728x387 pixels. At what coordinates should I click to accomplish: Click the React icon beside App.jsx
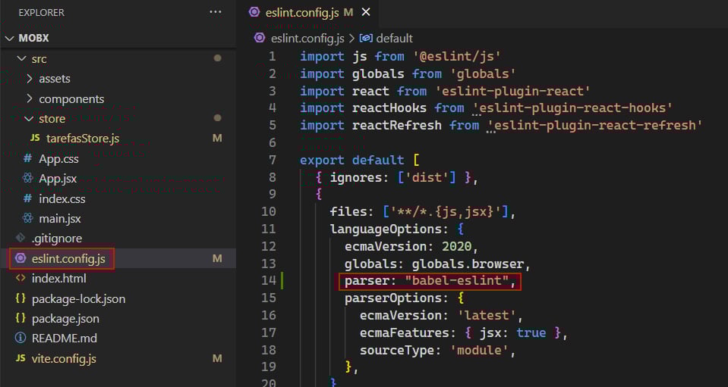click(x=28, y=179)
